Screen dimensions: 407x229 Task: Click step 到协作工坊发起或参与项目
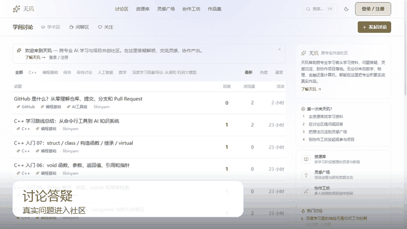point(331,140)
